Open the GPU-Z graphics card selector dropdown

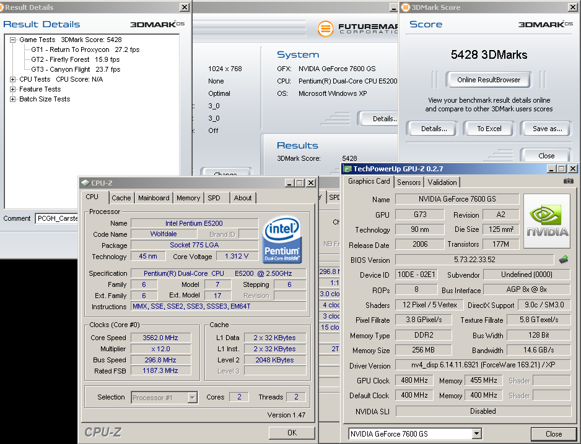[x=477, y=433]
